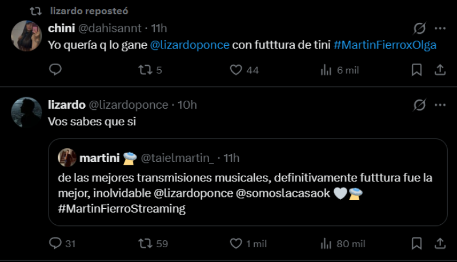
Task: Open chini's profile avatar
Action: point(26,35)
